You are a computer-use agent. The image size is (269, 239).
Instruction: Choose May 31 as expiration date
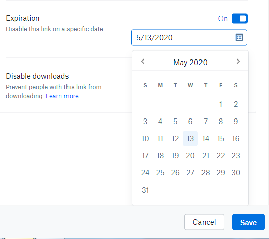(x=145, y=190)
